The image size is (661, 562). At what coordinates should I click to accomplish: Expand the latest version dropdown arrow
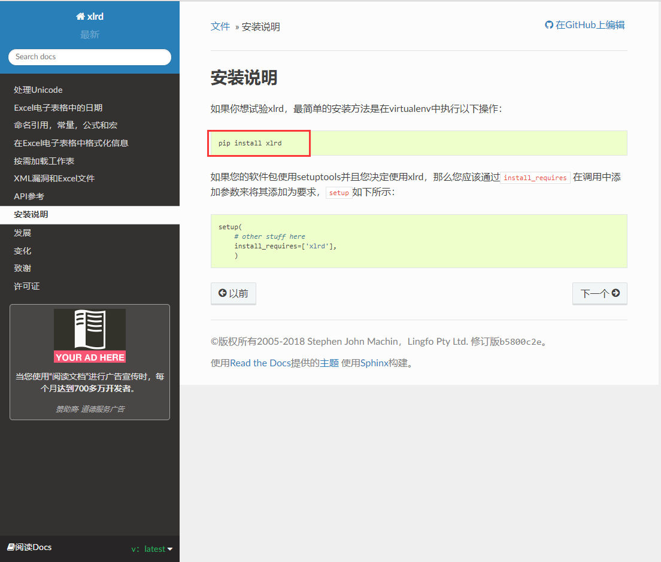170,549
